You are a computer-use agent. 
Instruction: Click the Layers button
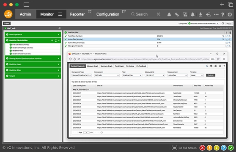point(7,24)
